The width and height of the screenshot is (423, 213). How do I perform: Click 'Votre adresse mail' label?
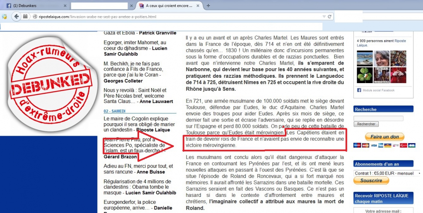point(383,211)
